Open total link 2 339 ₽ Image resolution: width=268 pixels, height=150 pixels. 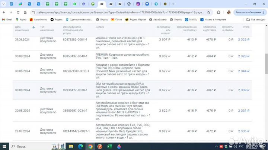pyautogui.click(x=244, y=90)
